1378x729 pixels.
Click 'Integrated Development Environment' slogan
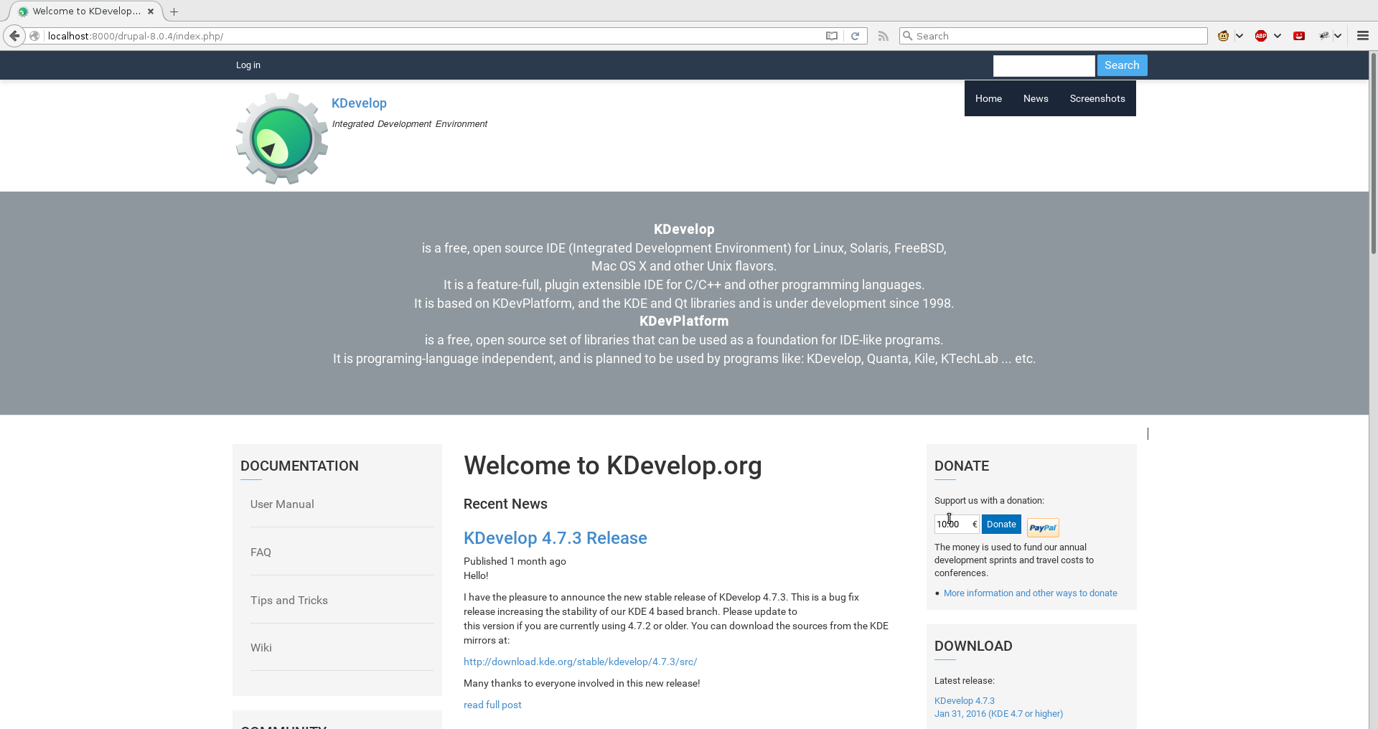point(410,124)
